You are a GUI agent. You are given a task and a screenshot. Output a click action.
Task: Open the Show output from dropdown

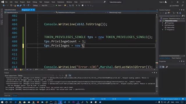tap(35, 76)
